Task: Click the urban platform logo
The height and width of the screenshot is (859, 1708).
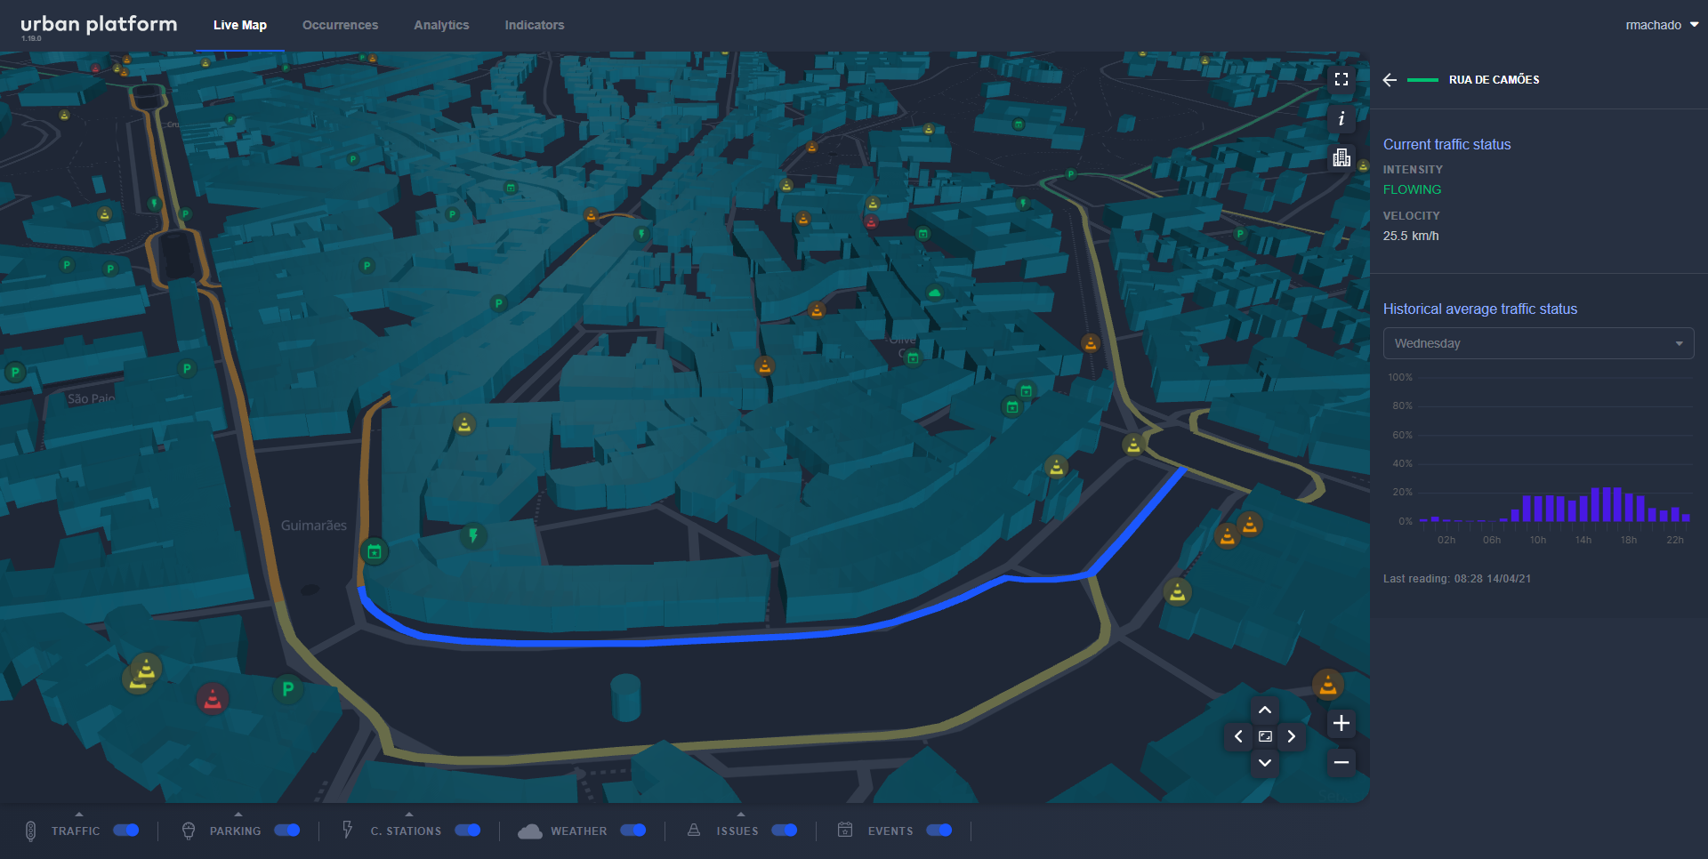Action: click(x=99, y=25)
